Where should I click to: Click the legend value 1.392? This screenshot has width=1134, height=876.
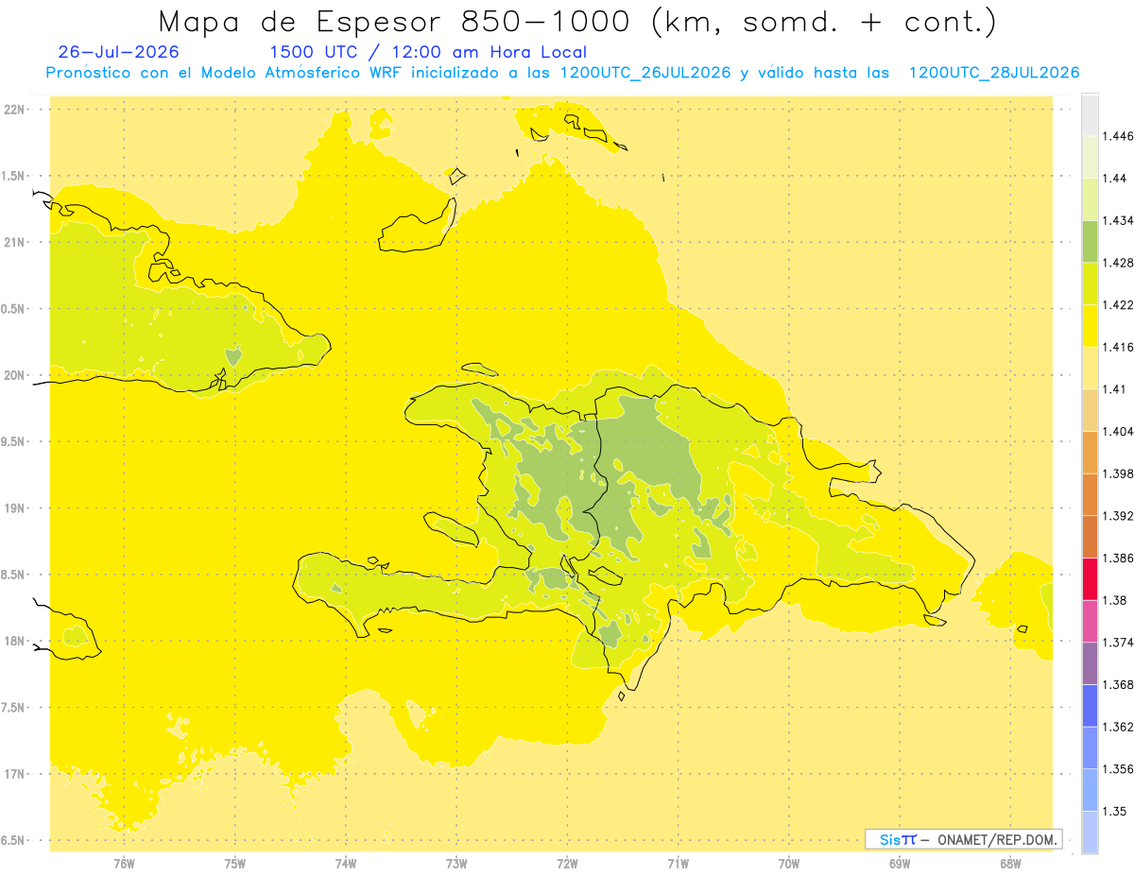click(x=1120, y=516)
